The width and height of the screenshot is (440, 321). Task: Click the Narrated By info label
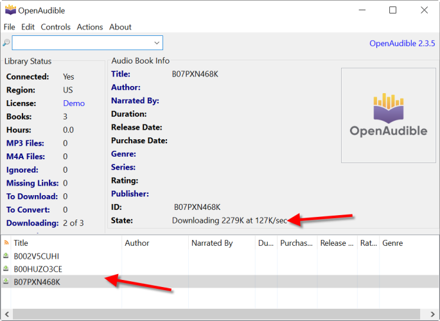[x=135, y=101]
